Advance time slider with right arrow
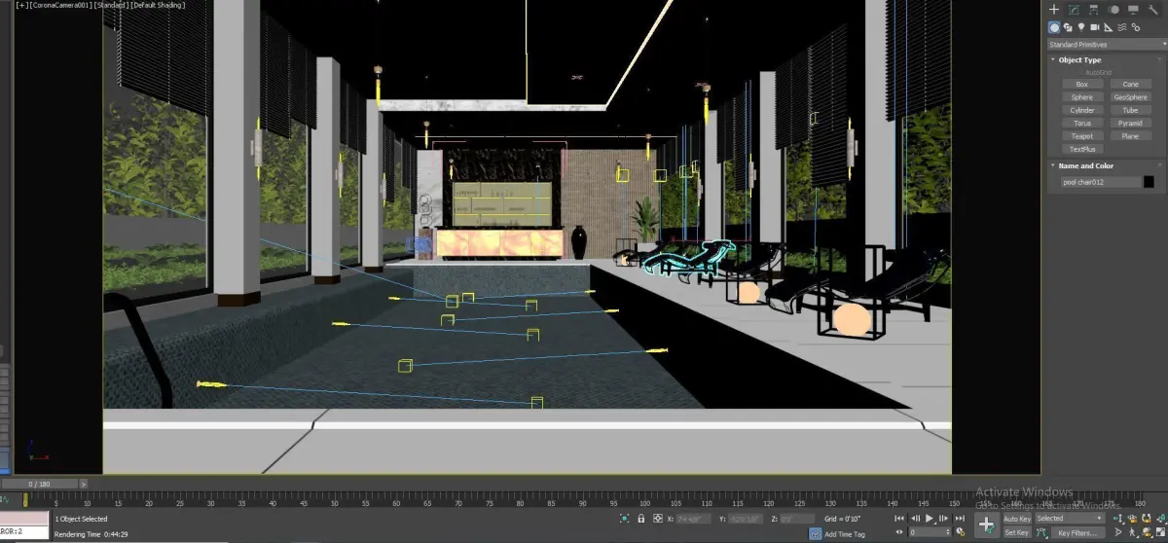 click(x=84, y=484)
